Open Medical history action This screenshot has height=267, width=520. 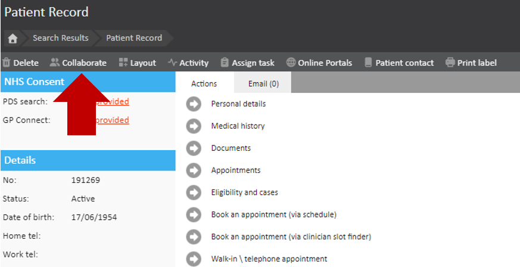coord(238,126)
